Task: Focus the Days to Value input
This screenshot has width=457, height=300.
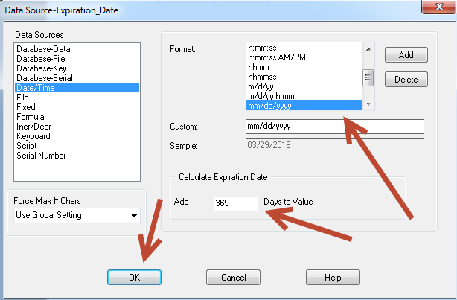Action: pos(234,203)
